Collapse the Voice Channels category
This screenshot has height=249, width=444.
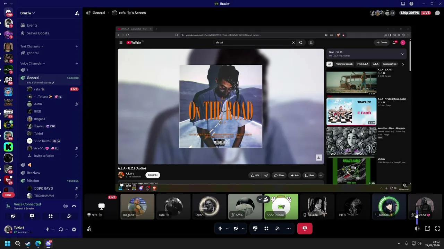click(x=33, y=64)
